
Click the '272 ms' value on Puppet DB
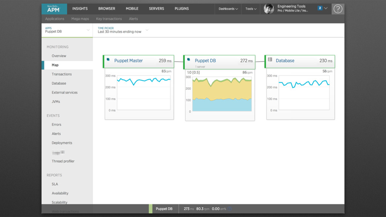(247, 61)
